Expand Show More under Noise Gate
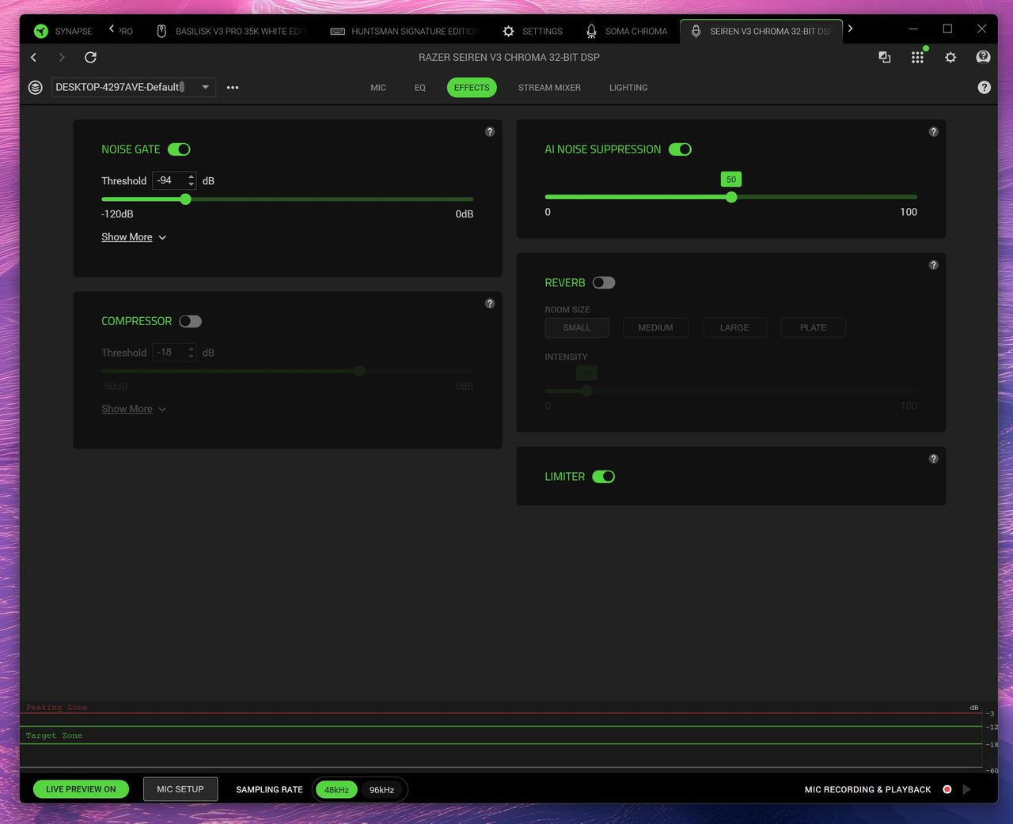1013x824 pixels. [134, 237]
